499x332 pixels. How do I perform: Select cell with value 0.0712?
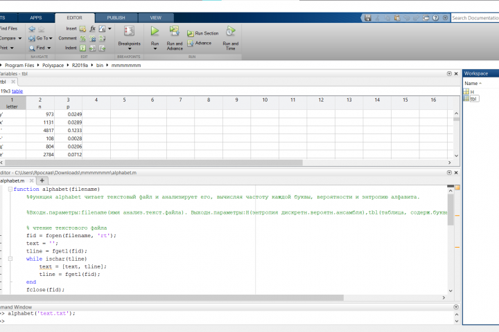(68, 154)
